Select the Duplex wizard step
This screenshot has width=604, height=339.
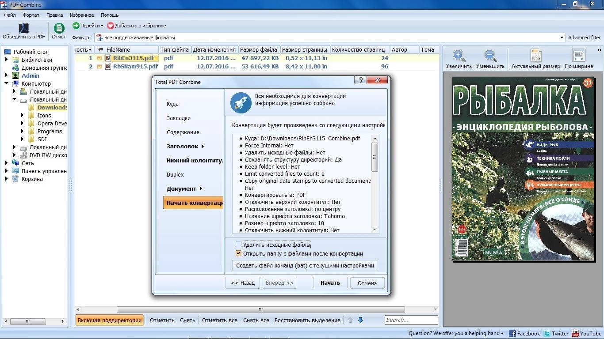tap(175, 174)
